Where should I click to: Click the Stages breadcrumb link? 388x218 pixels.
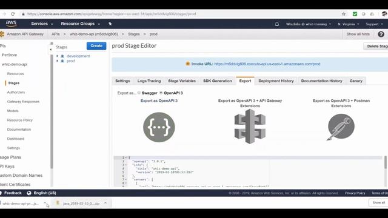point(133,34)
